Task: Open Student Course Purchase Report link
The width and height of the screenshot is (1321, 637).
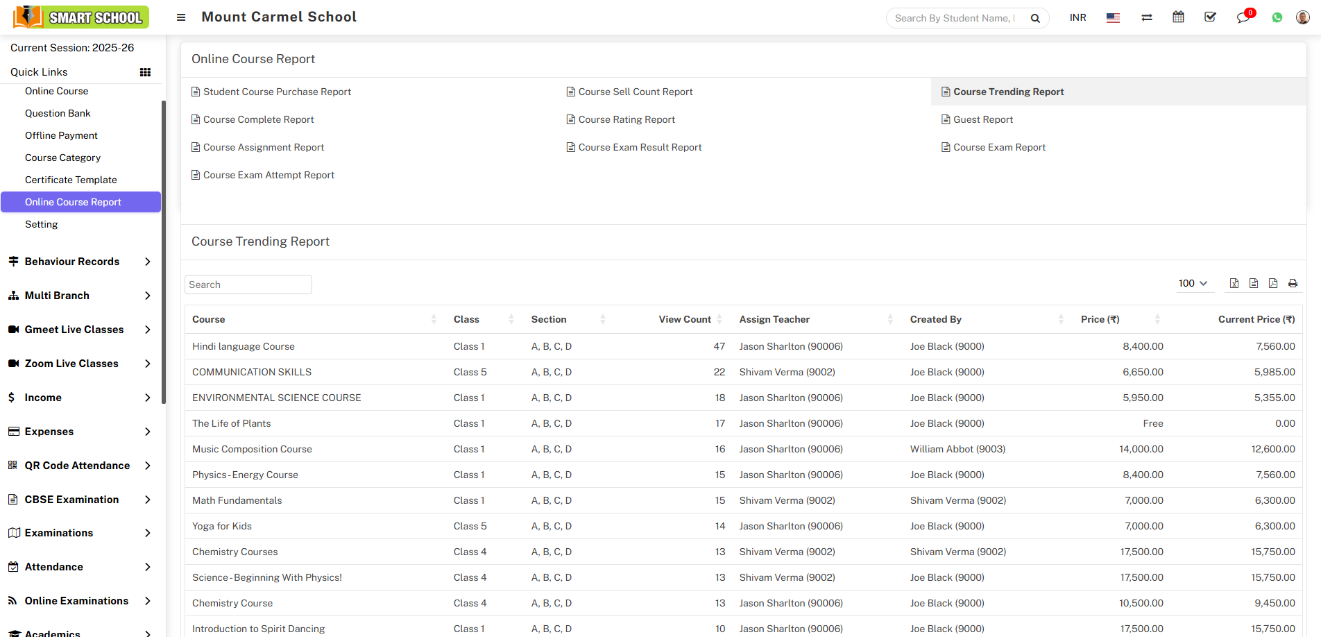Action: (x=277, y=92)
